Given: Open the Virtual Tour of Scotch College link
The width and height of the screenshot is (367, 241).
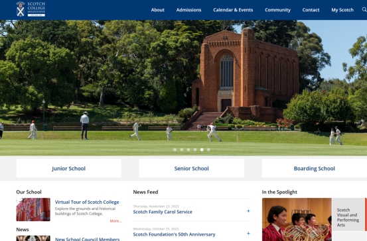Looking at the screenshot, I should (87, 202).
